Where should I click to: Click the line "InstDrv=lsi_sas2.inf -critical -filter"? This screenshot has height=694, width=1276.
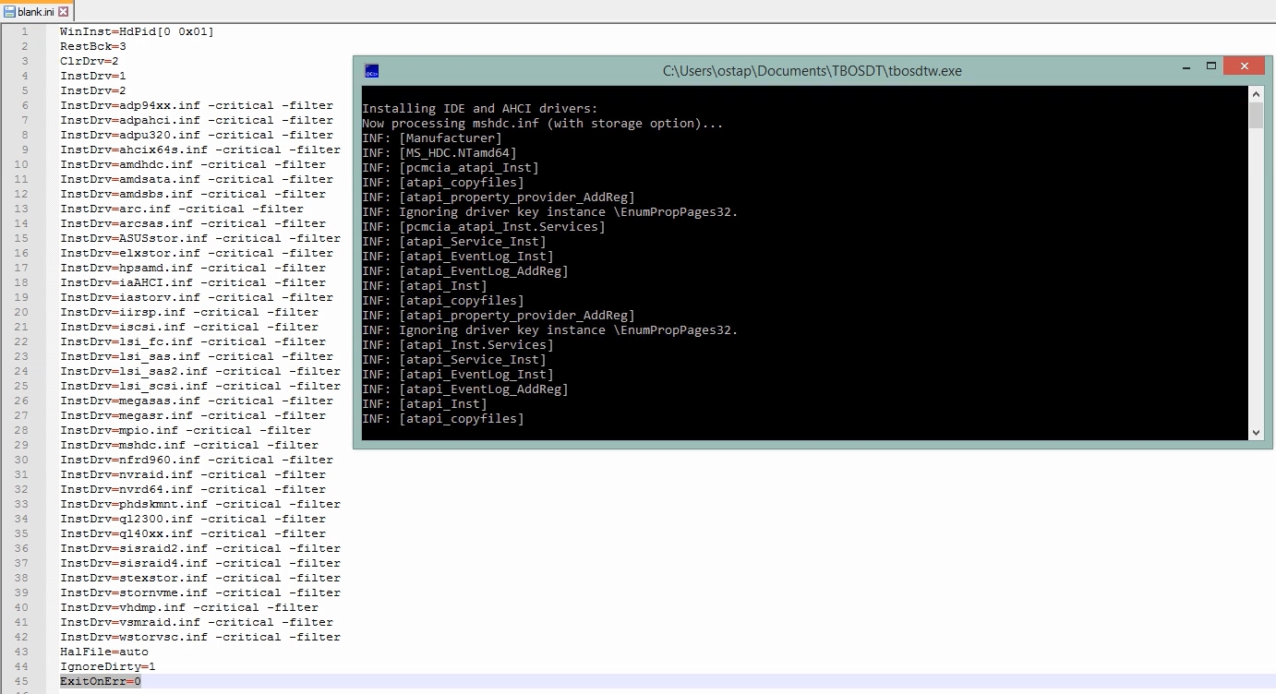200,371
